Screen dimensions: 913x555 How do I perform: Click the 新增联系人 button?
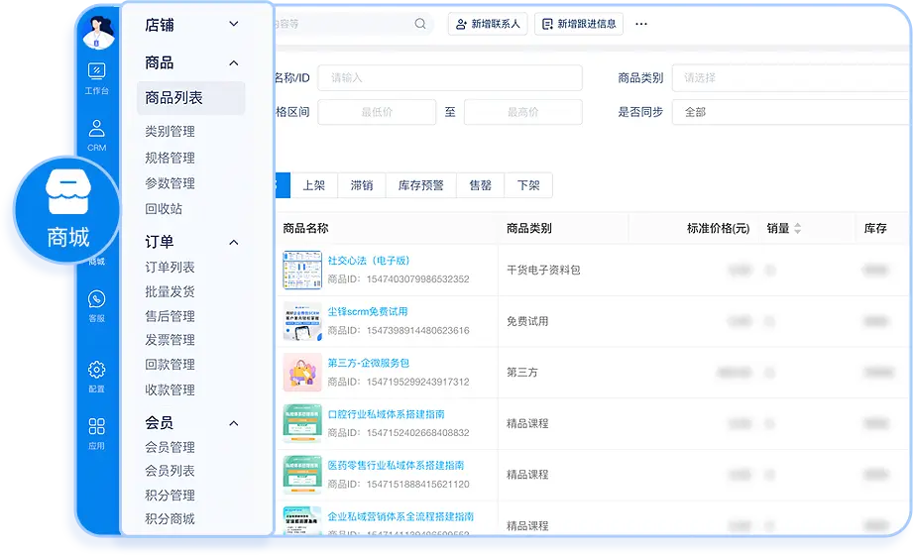487,24
